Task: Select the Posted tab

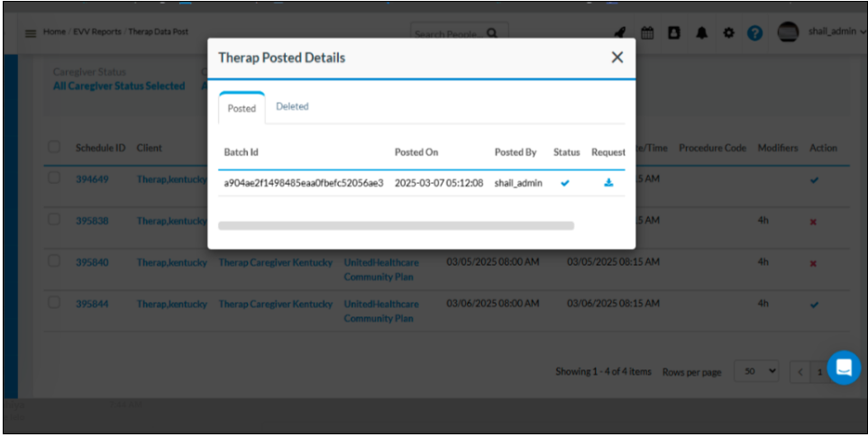Action: pos(242,108)
